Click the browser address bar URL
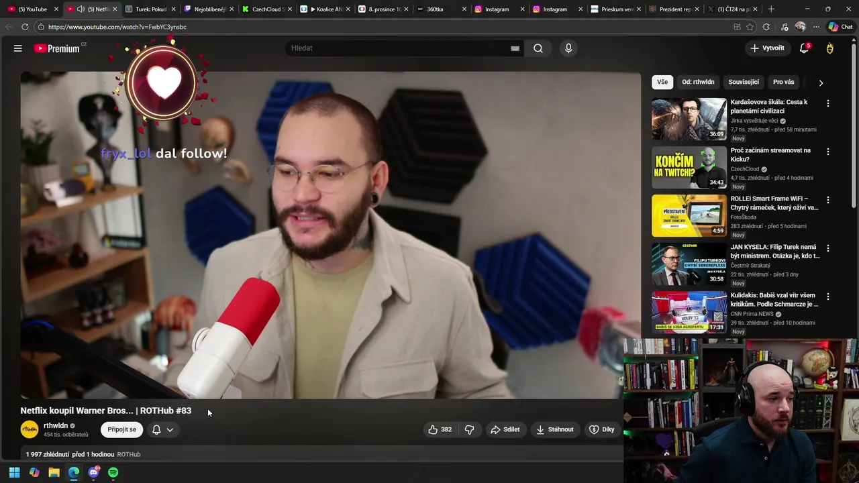859x483 pixels. [x=117, y=27]
